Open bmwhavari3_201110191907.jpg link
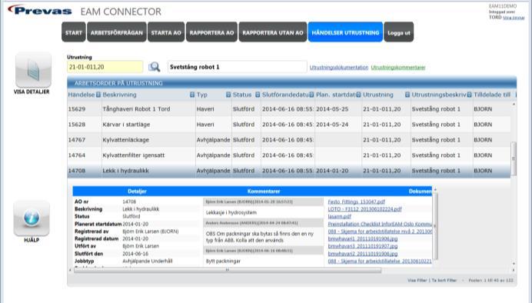Screen dimensions: 532x303 point(363,246)
